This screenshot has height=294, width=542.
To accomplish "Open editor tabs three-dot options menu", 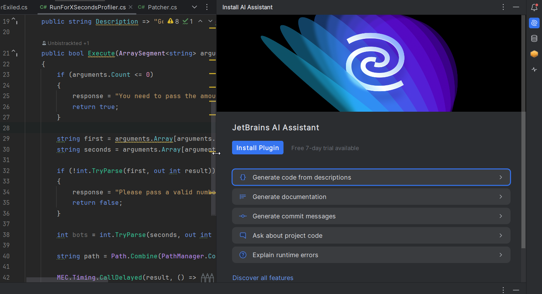I will click(207, 7).
